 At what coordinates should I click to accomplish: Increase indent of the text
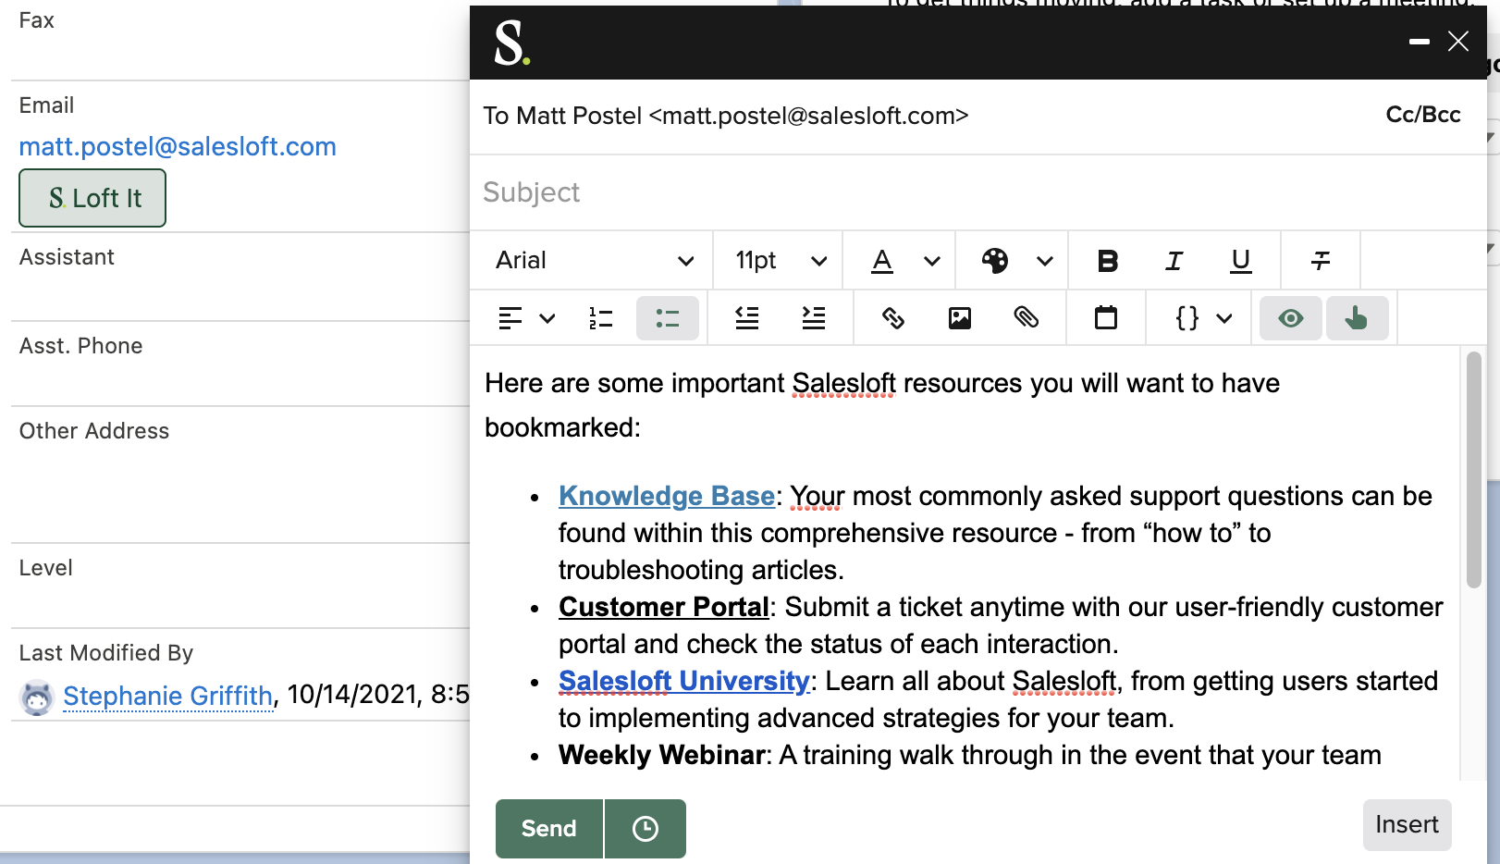click(814, 318)
